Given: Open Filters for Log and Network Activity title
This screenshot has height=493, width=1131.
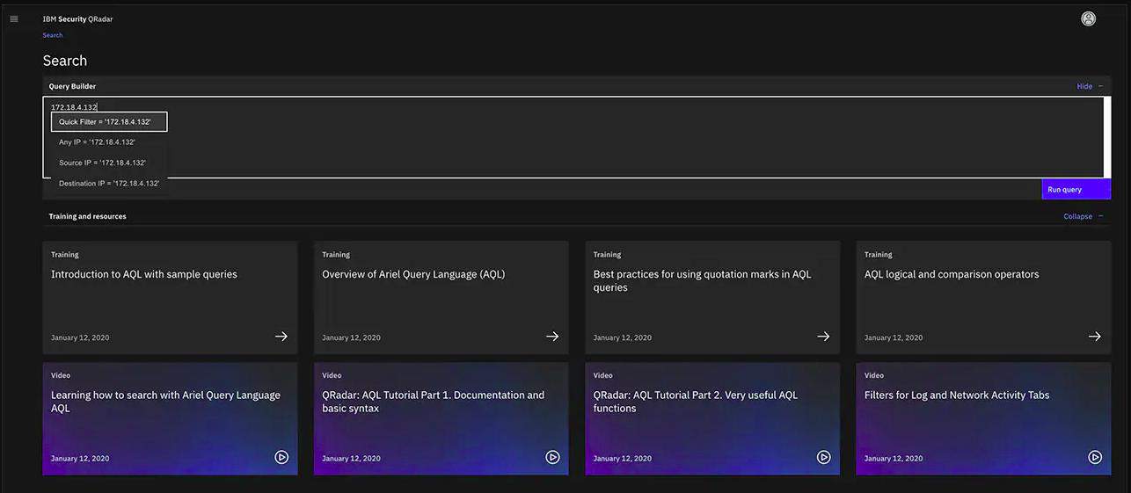Looking at the screenshot, I should 957,395.
